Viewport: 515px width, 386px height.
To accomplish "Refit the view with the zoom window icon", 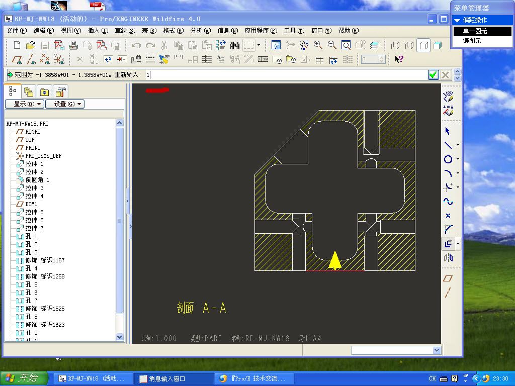I will pyautogui.click(x=346, y=45).
